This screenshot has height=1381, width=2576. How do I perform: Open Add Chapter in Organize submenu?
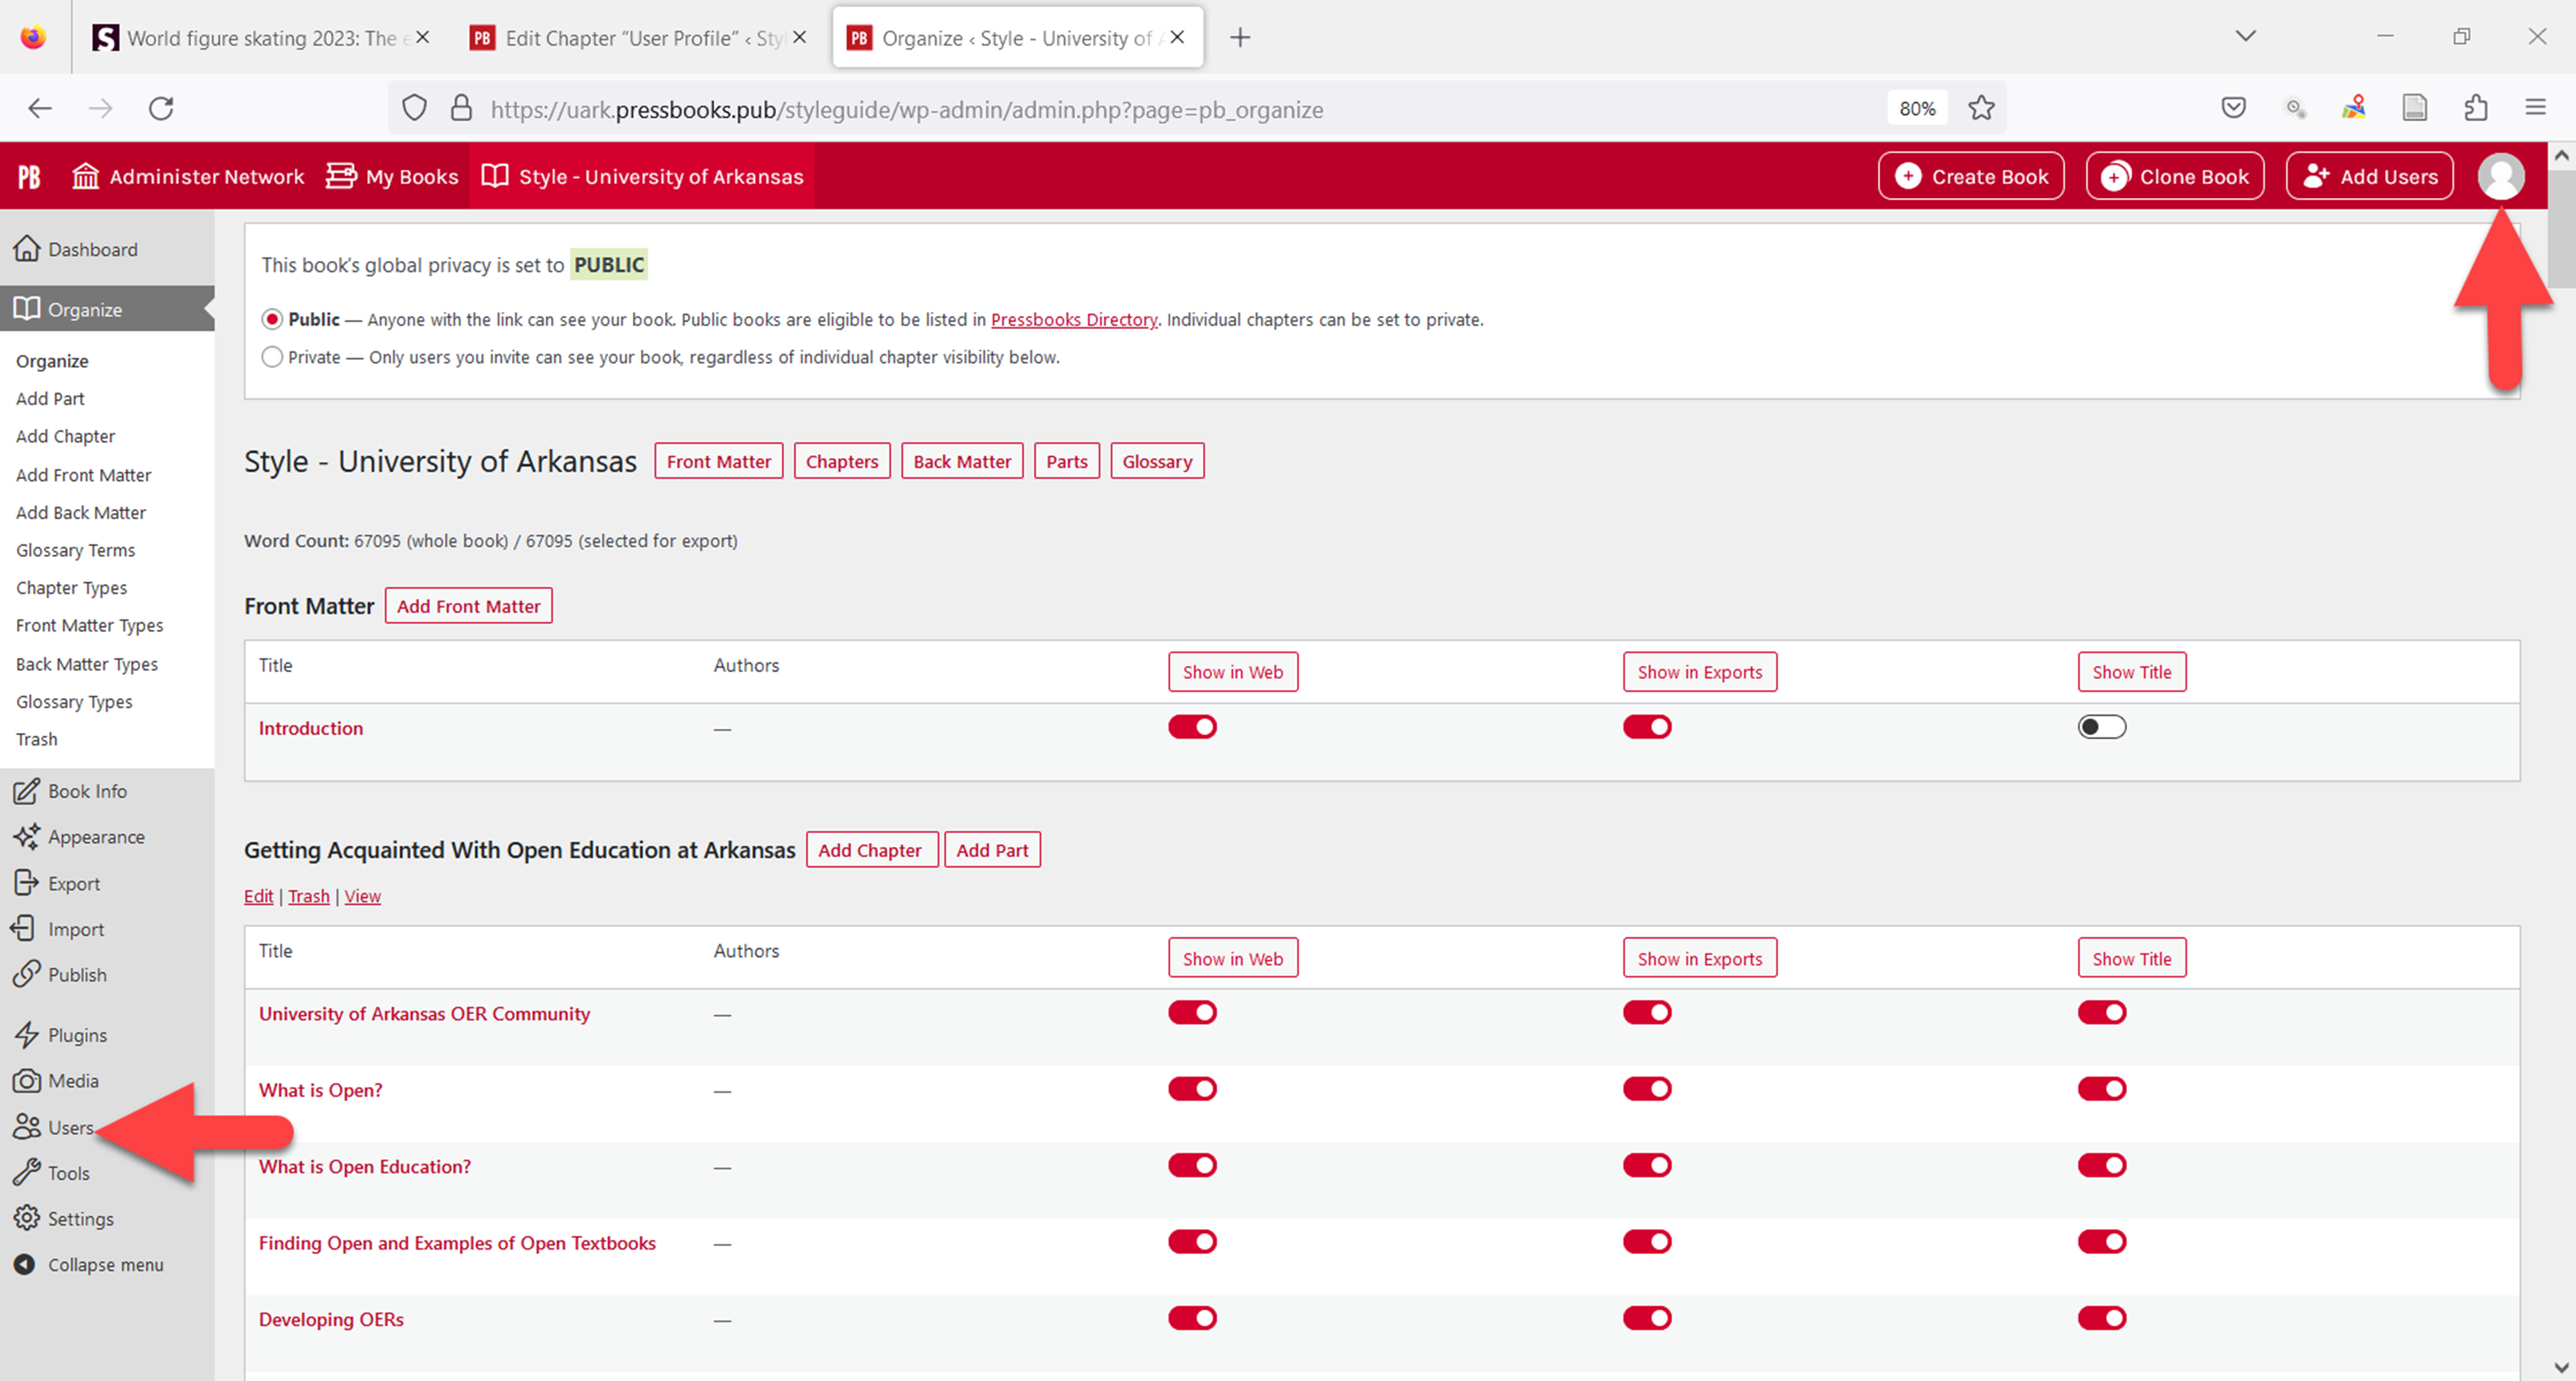click(65, 437)
